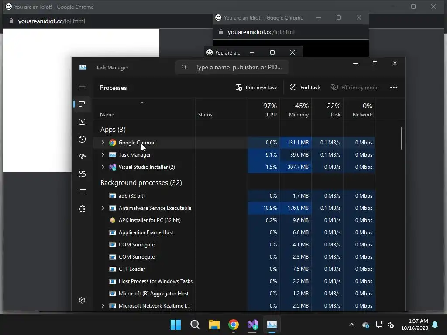447x335 pixels.
Task: Select Host Process for Windows Tasks
Action: 234,281
